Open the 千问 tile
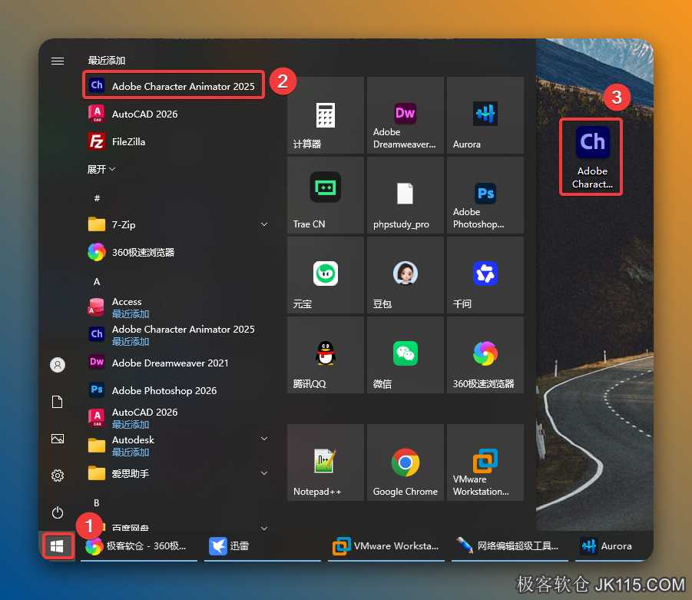This screenshot has width=692, height=600. 485,275
